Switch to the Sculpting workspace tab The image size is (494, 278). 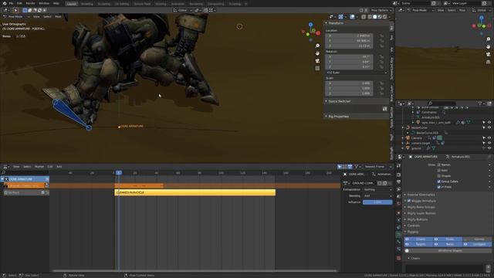pos(103,4)
